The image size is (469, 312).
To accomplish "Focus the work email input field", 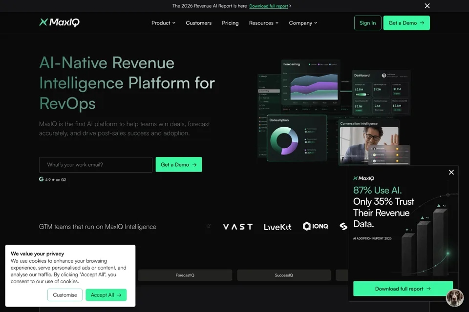I will coord(96,165).
